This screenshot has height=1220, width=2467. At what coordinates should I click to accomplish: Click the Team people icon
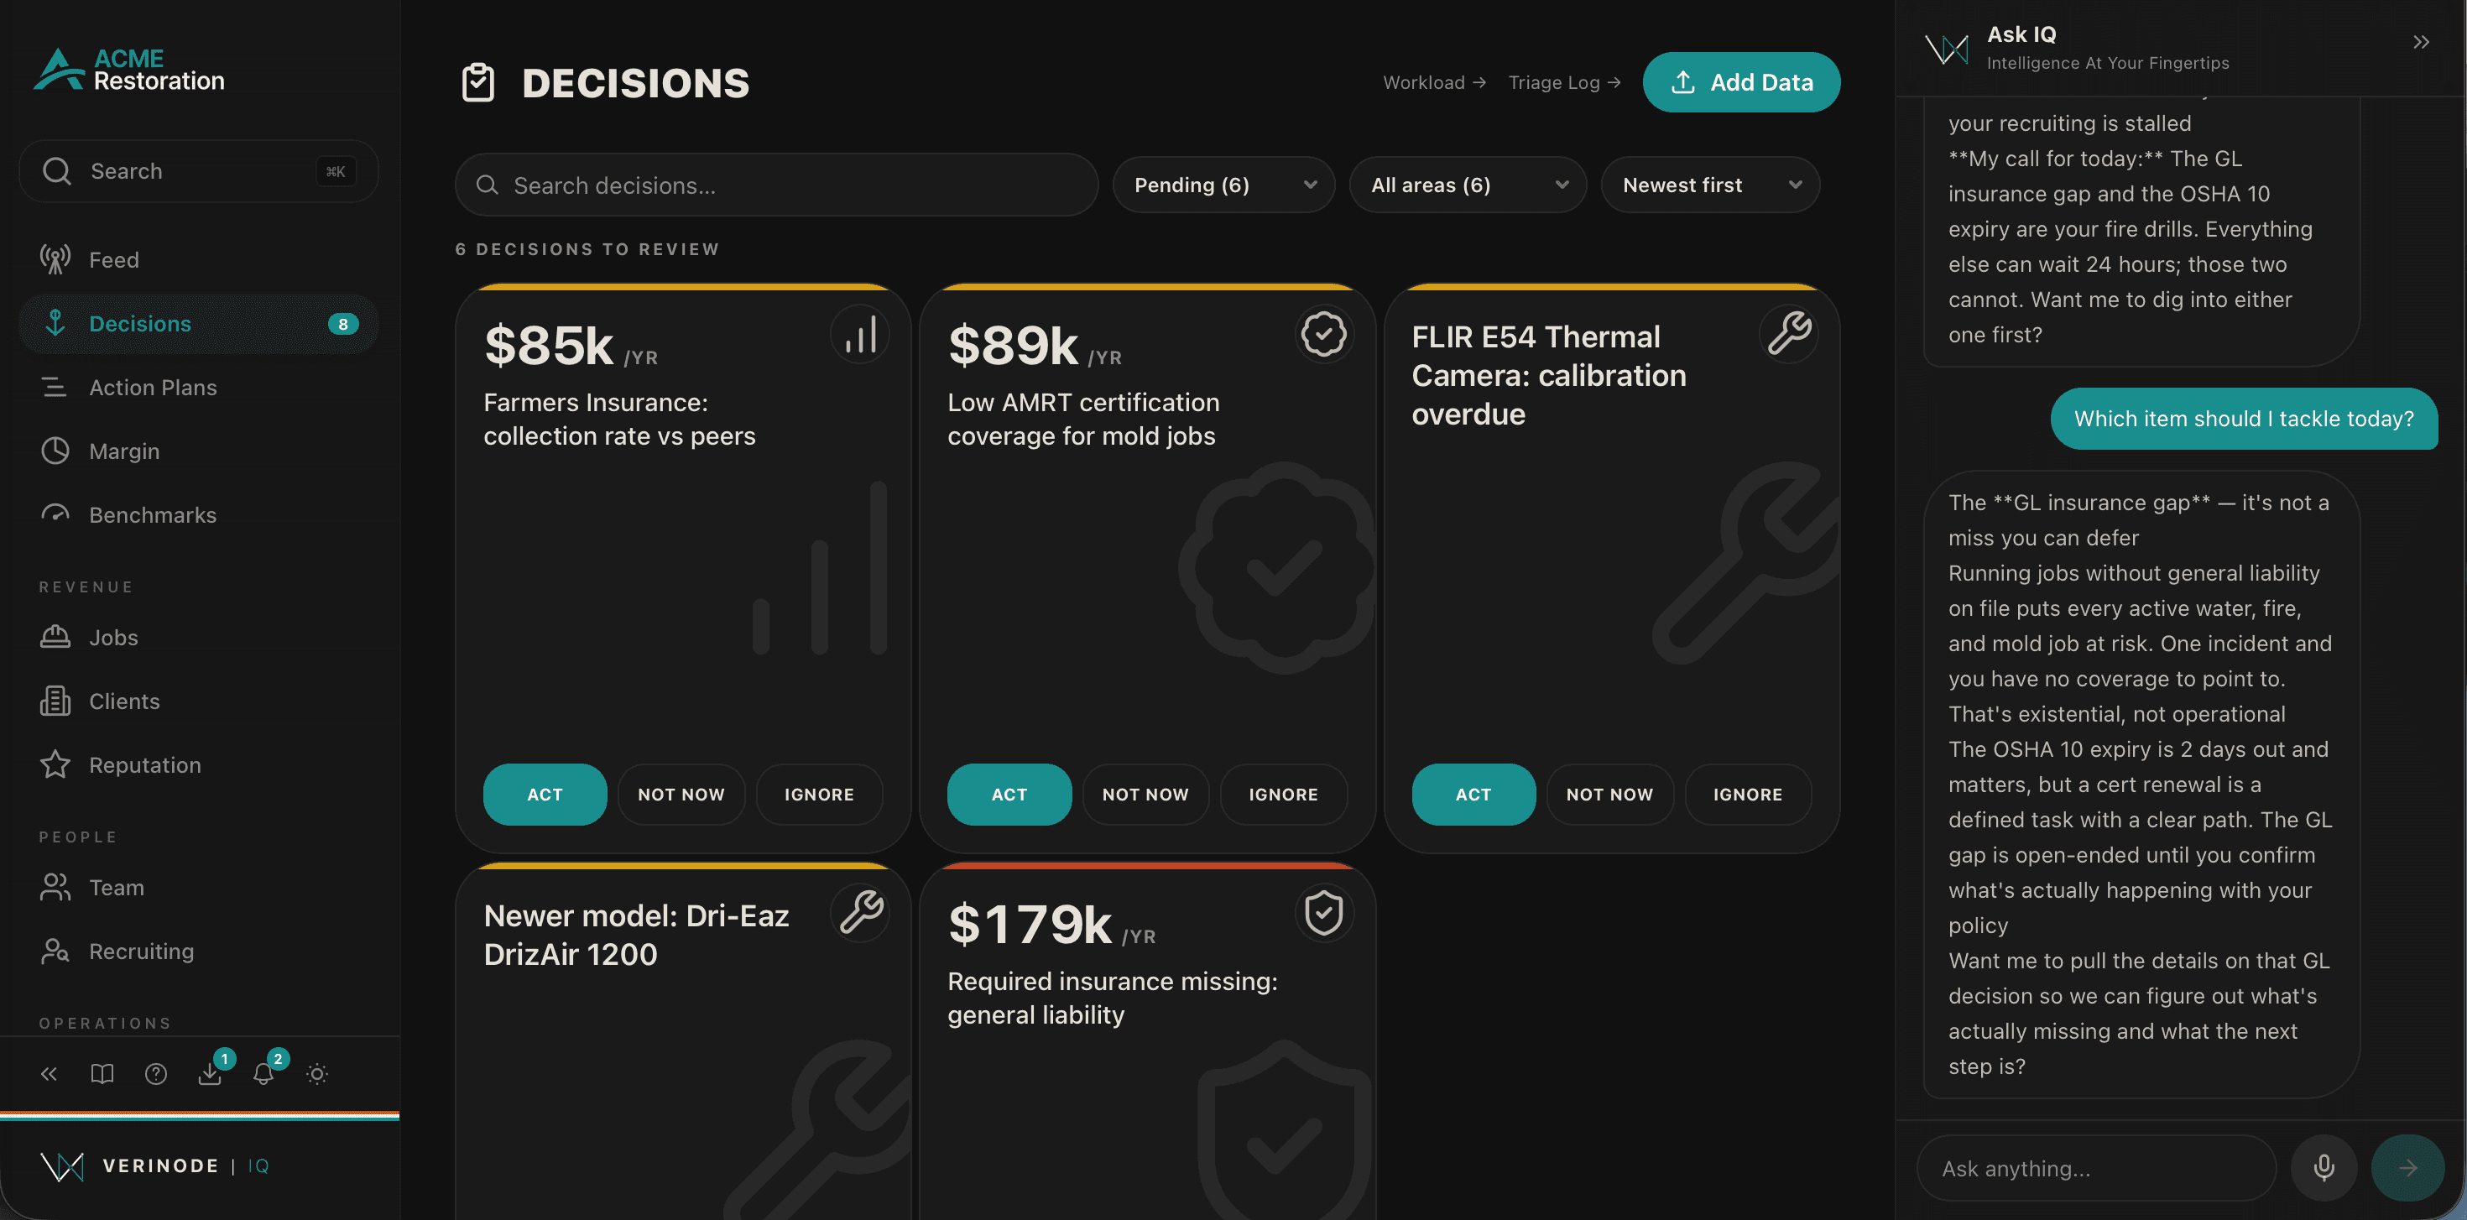click(55, 888)
